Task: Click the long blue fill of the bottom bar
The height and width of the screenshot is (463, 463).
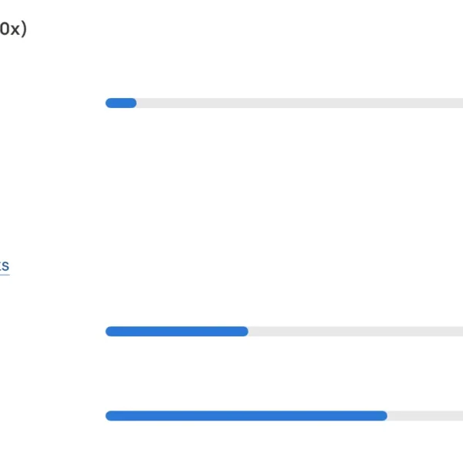Action: coord(246,416)
